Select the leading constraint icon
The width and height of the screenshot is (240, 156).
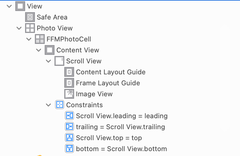coord(69,116)
